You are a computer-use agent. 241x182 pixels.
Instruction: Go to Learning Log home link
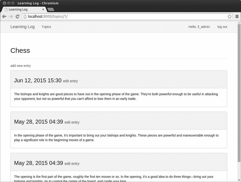22,27
